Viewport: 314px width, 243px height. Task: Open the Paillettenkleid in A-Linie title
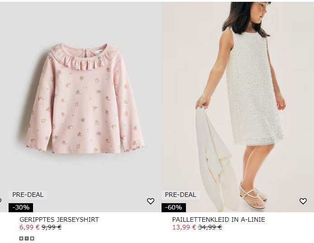coord(219,219)
